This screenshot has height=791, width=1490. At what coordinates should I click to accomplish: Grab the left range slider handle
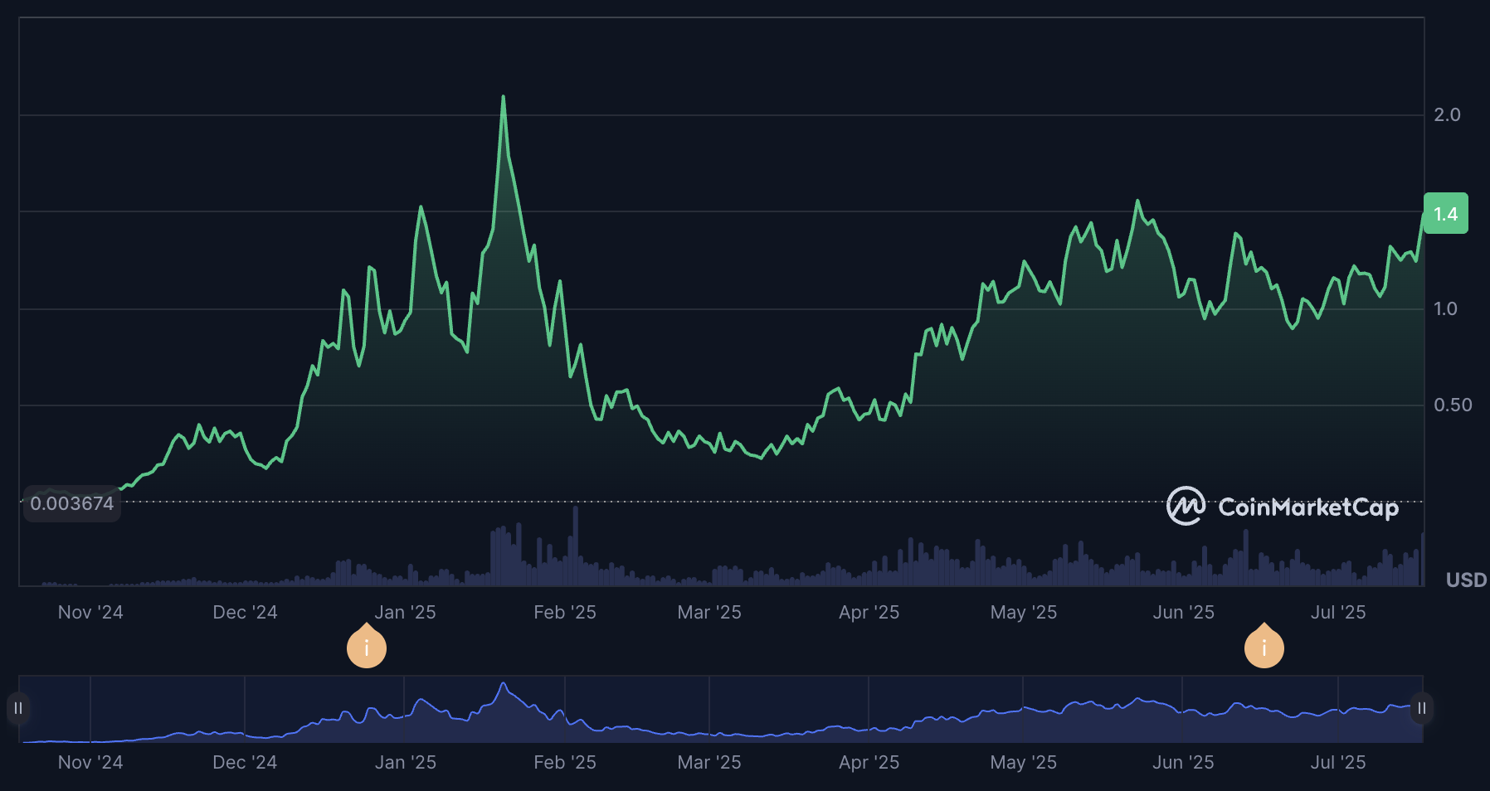point(18,708)
